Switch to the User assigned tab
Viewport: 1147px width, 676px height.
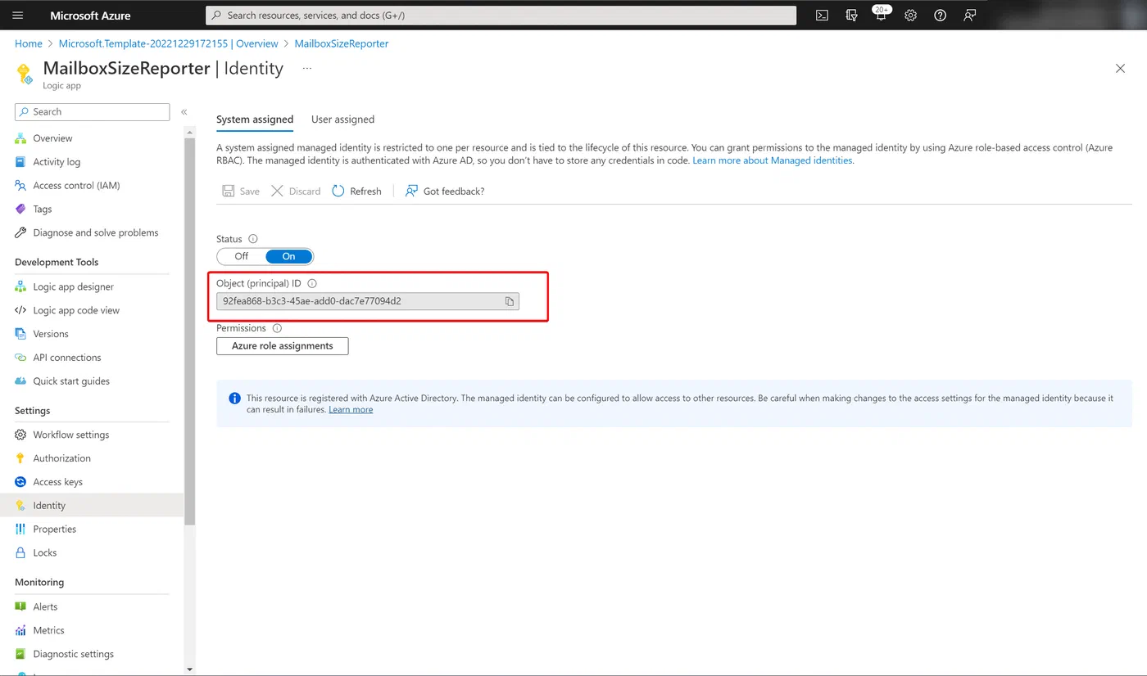click(x=342, y=119)
